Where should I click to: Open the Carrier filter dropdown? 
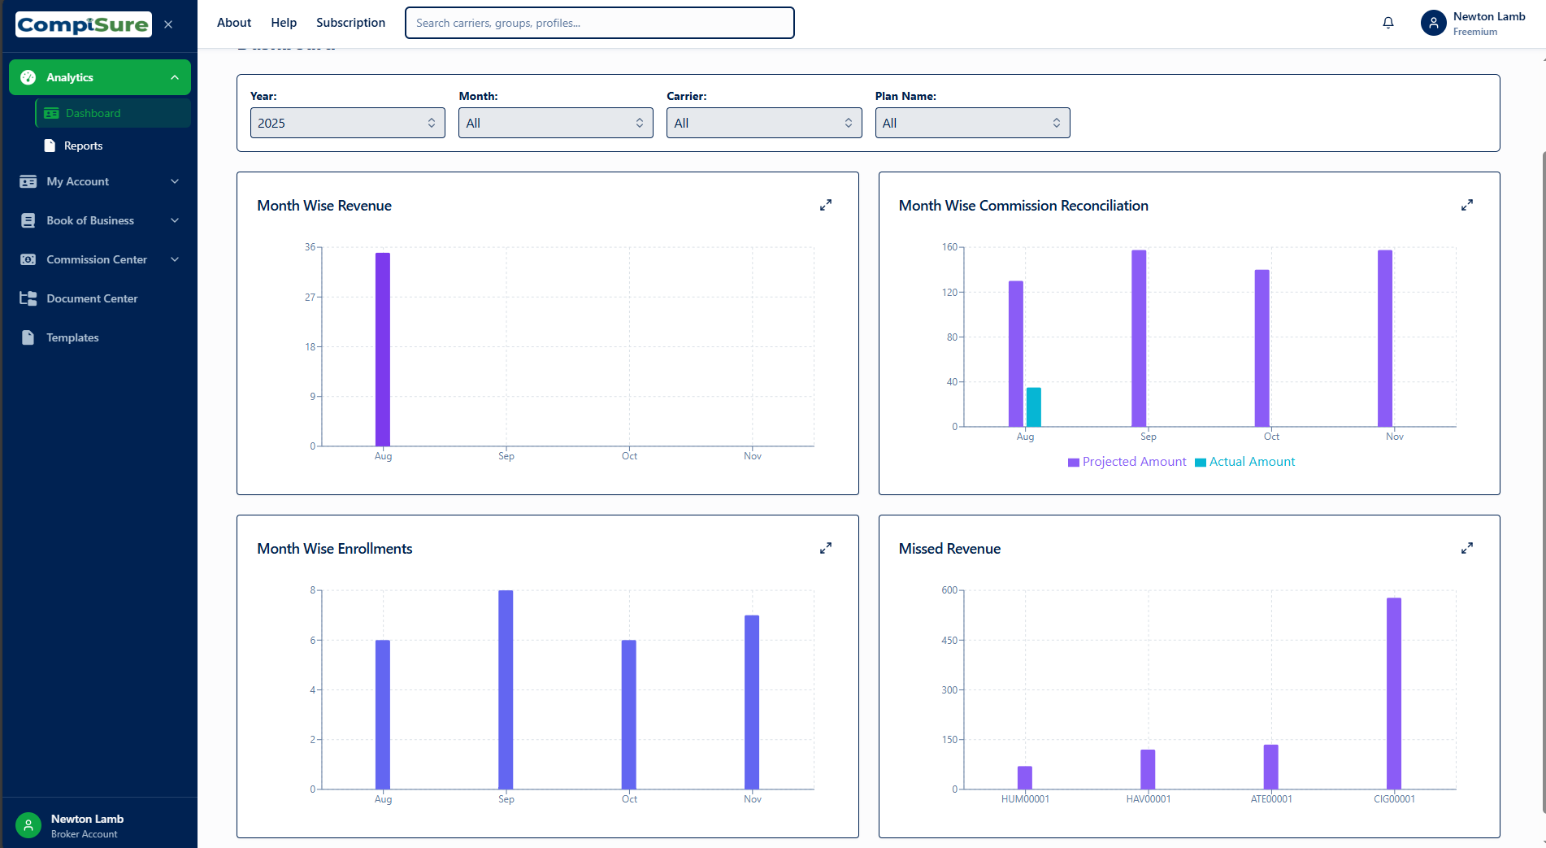click(x=763, y=123)
